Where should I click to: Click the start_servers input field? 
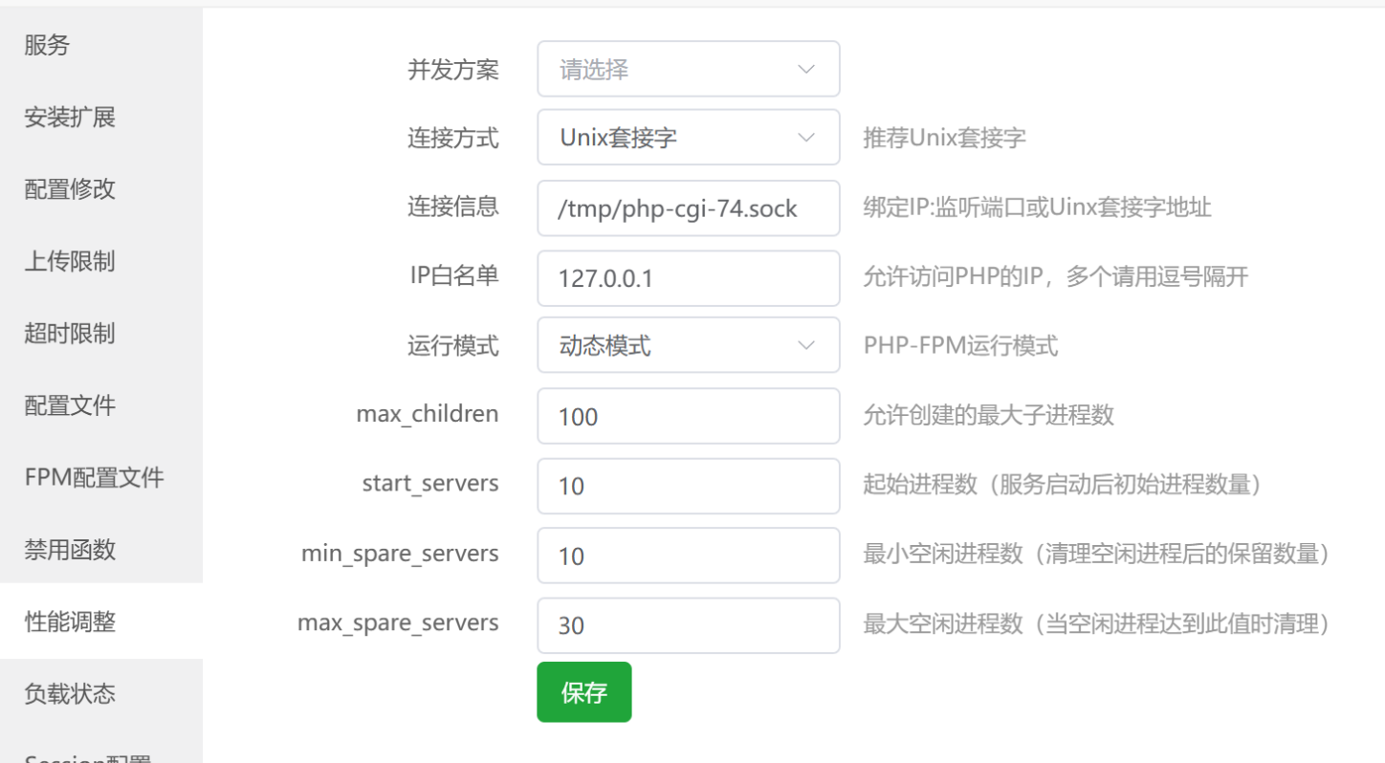pos(688,486)
